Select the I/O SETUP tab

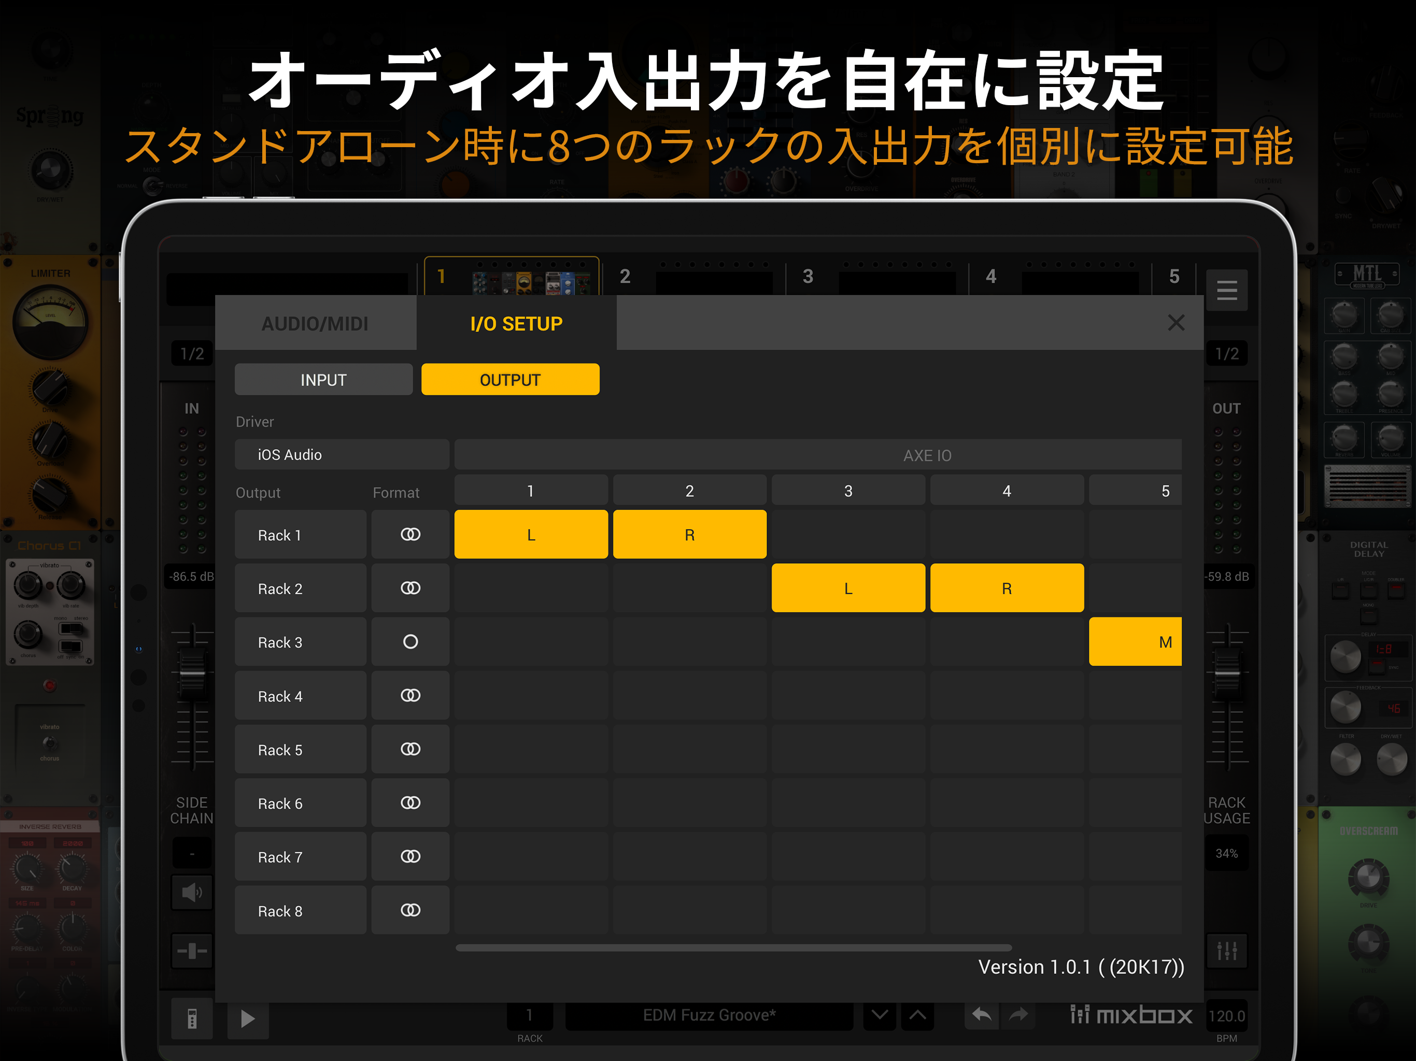(x=516, y=323)
